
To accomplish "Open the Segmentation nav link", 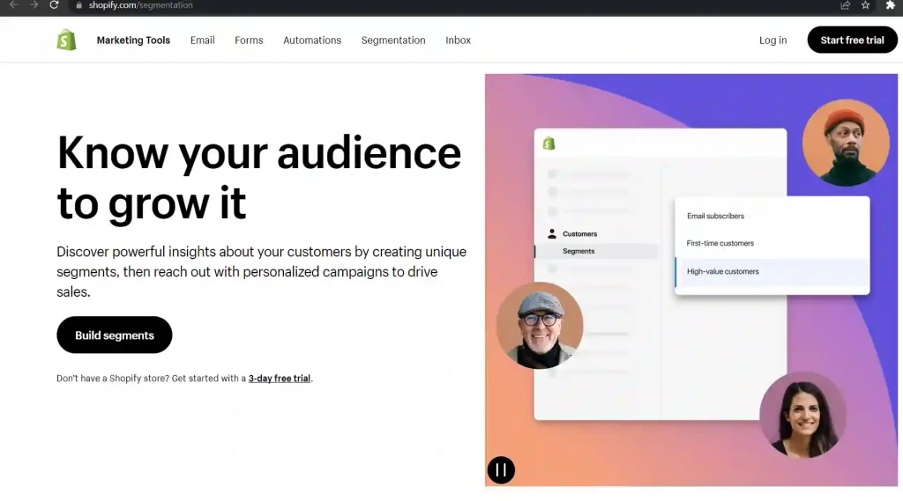I will [393, 41].
